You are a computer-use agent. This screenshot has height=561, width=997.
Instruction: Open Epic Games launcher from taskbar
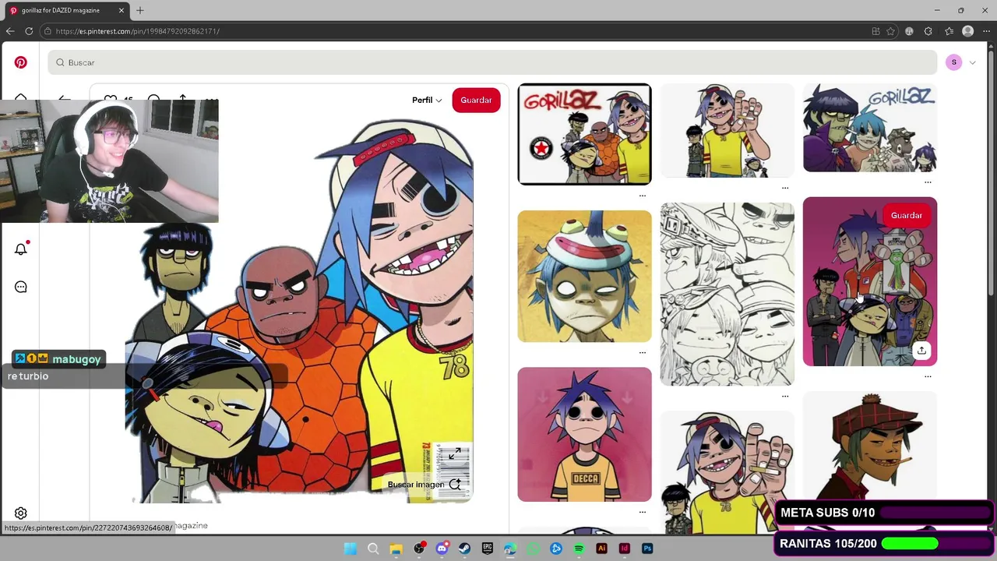[x=487, y=549]
